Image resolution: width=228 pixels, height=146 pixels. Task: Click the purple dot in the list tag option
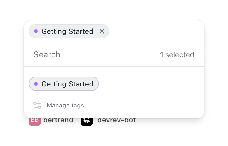pyautogui.click(x=36, y=84)
